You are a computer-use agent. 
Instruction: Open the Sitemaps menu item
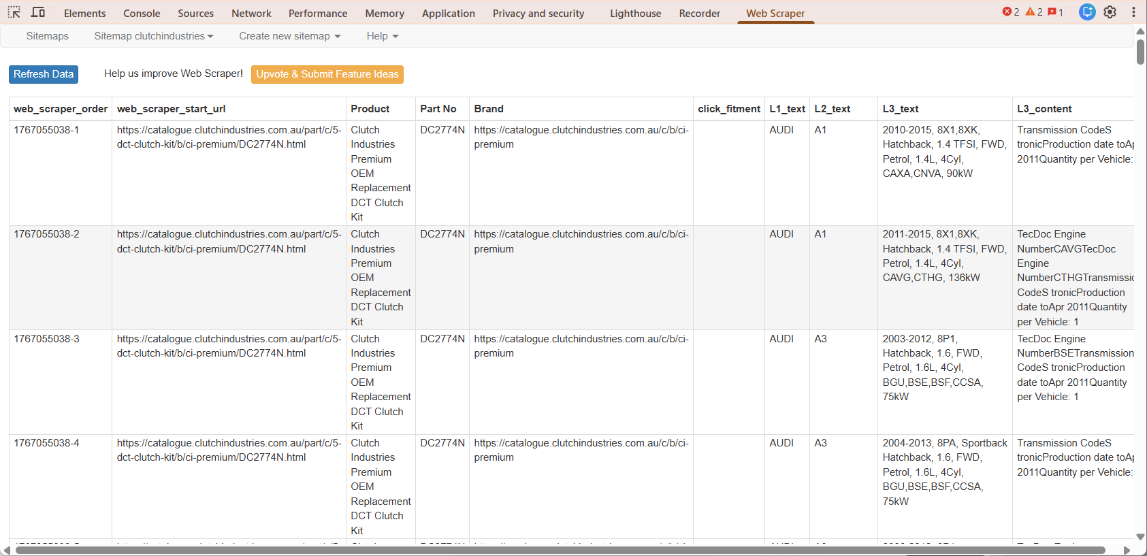tap(47, 36)
